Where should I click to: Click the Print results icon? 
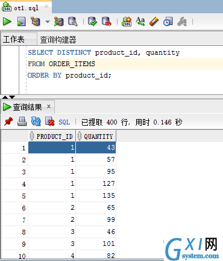[22, 121]
